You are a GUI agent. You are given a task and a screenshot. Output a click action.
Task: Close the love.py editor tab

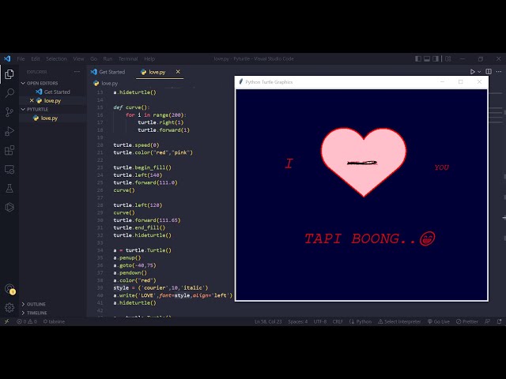coord(178,72)
